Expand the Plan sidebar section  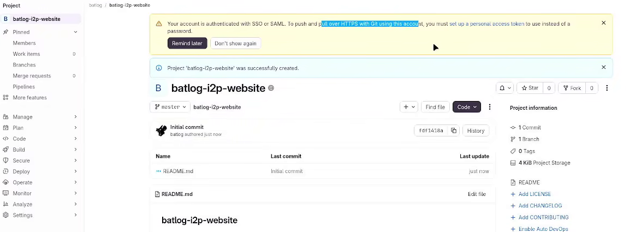tap(41, 128)
